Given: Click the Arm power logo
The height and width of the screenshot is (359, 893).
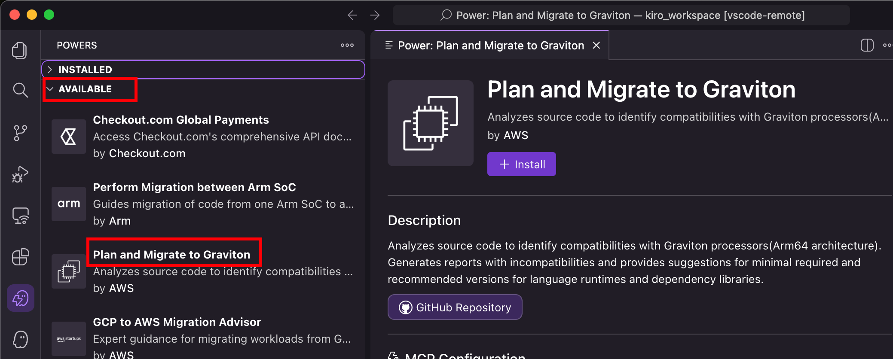Looking at the screenshot, I should pyautogui.click(x=69, y=204).
